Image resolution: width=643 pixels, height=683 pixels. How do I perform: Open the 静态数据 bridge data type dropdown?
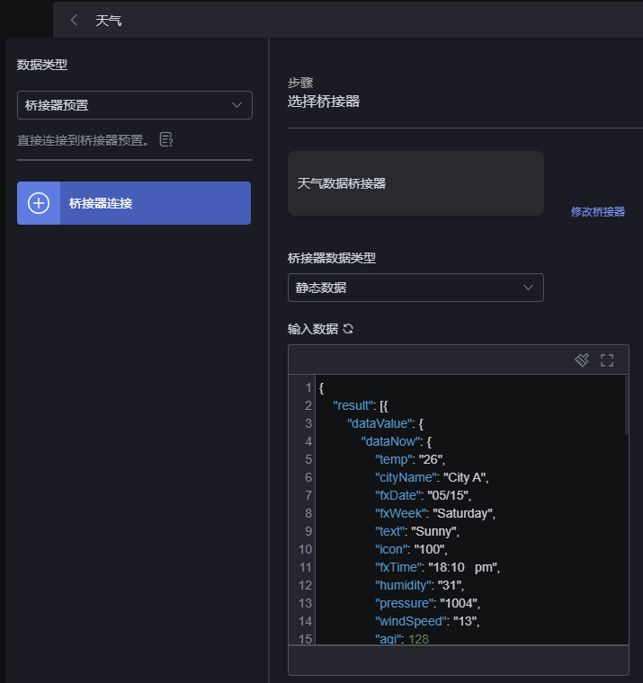click(415, 288)
